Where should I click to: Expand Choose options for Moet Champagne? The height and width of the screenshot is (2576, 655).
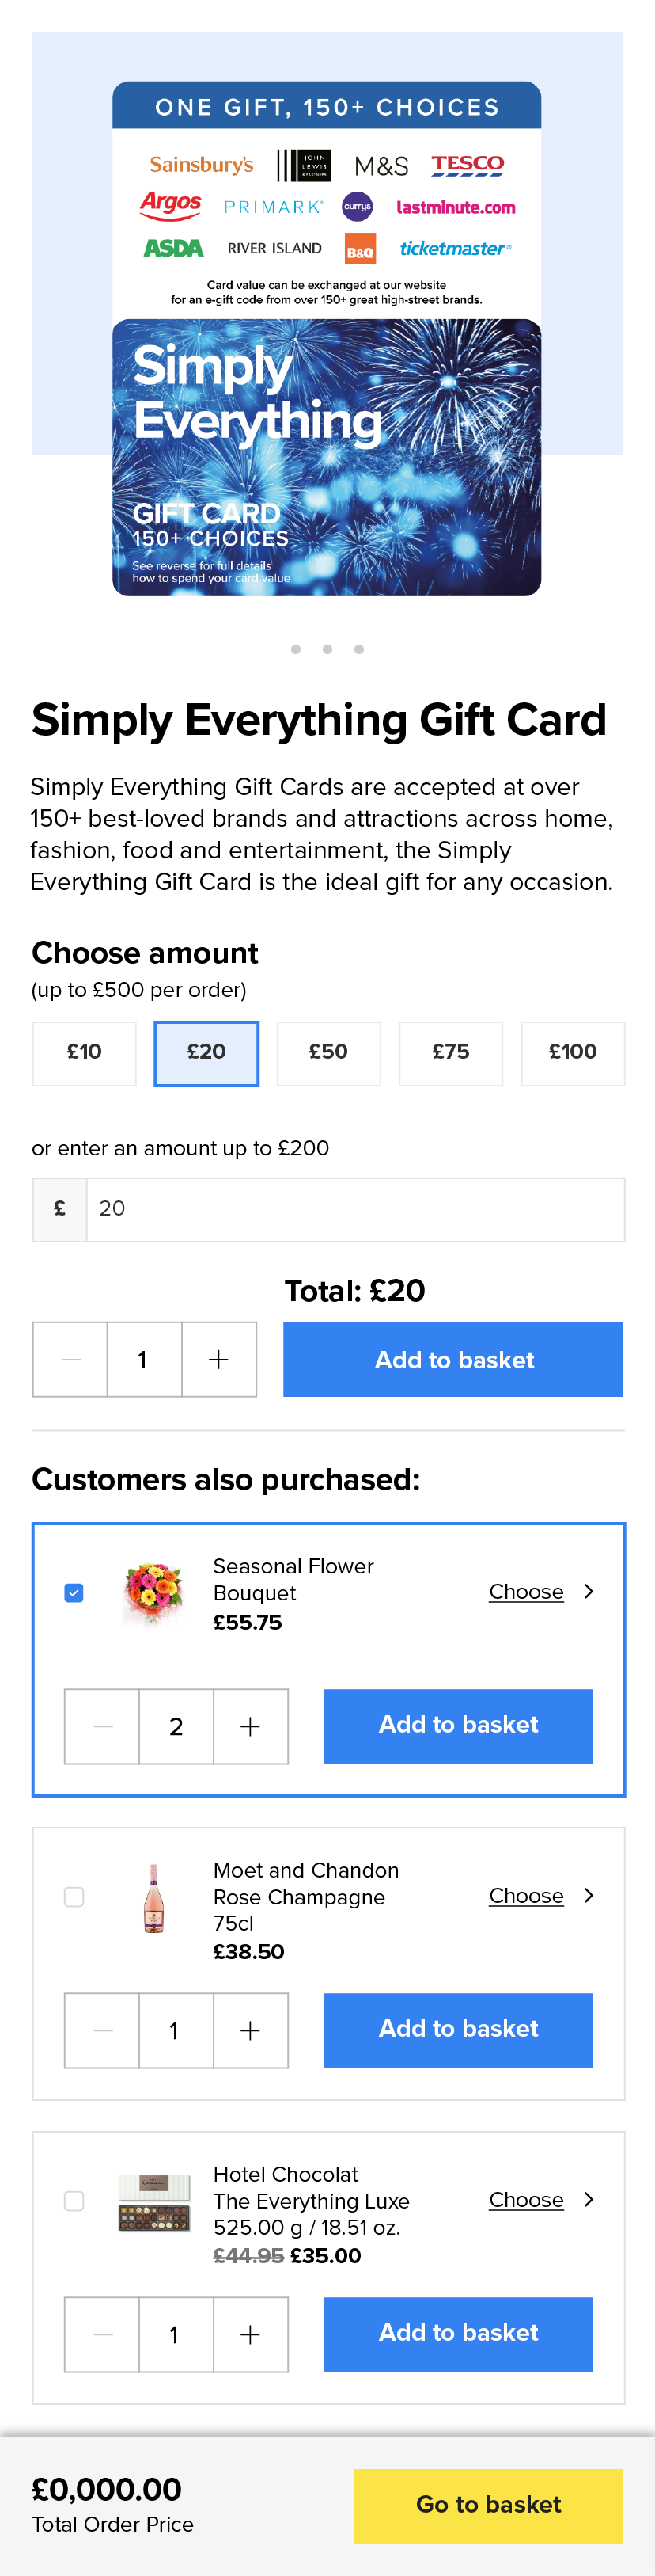click(540, 1896)
